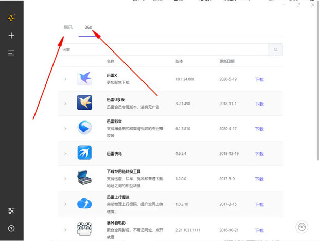Open the list menu icon in sidebar

[x=11, y=53]
